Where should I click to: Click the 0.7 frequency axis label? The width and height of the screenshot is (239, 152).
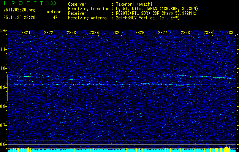click(3, 125)
